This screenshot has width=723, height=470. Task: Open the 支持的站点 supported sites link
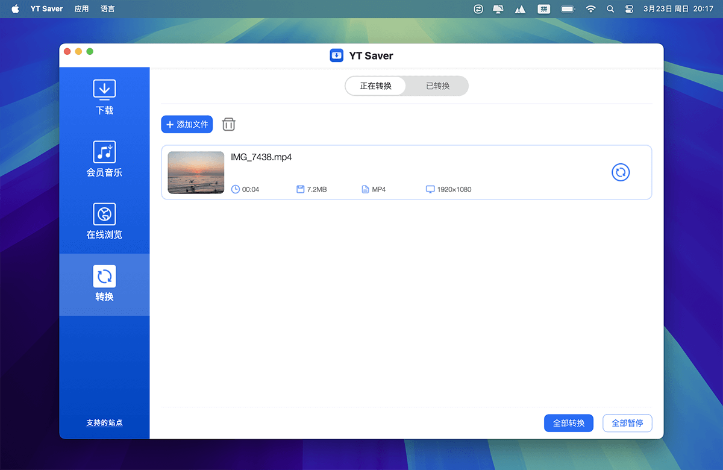tap(104, 423)
